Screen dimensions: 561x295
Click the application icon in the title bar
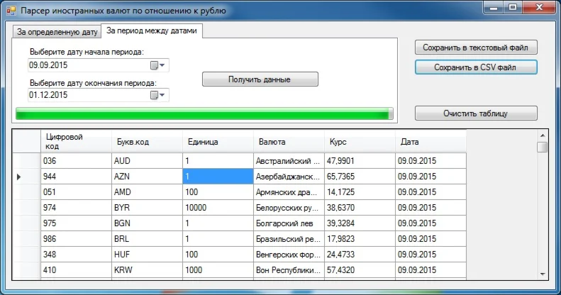click(11, 11)
